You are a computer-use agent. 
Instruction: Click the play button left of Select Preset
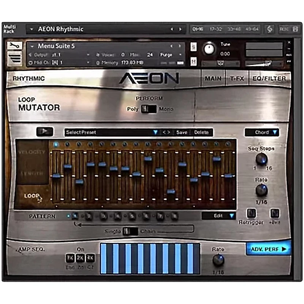click(x=44, y=131)
